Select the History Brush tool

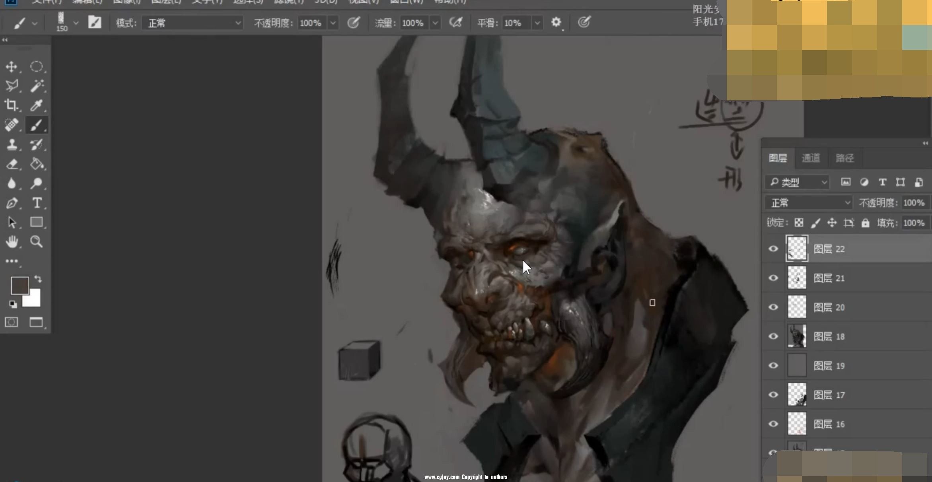pos(37,144)
